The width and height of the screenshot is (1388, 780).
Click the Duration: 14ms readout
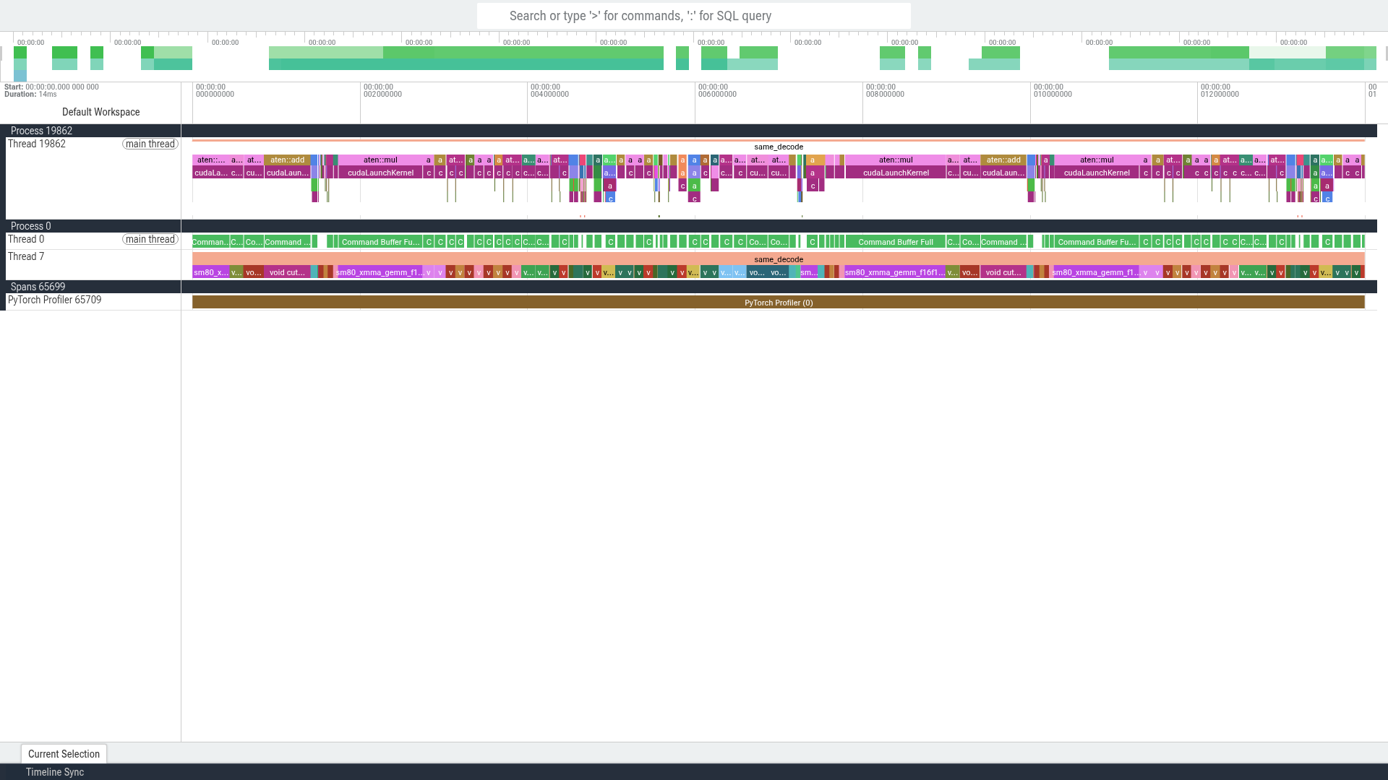30,94
